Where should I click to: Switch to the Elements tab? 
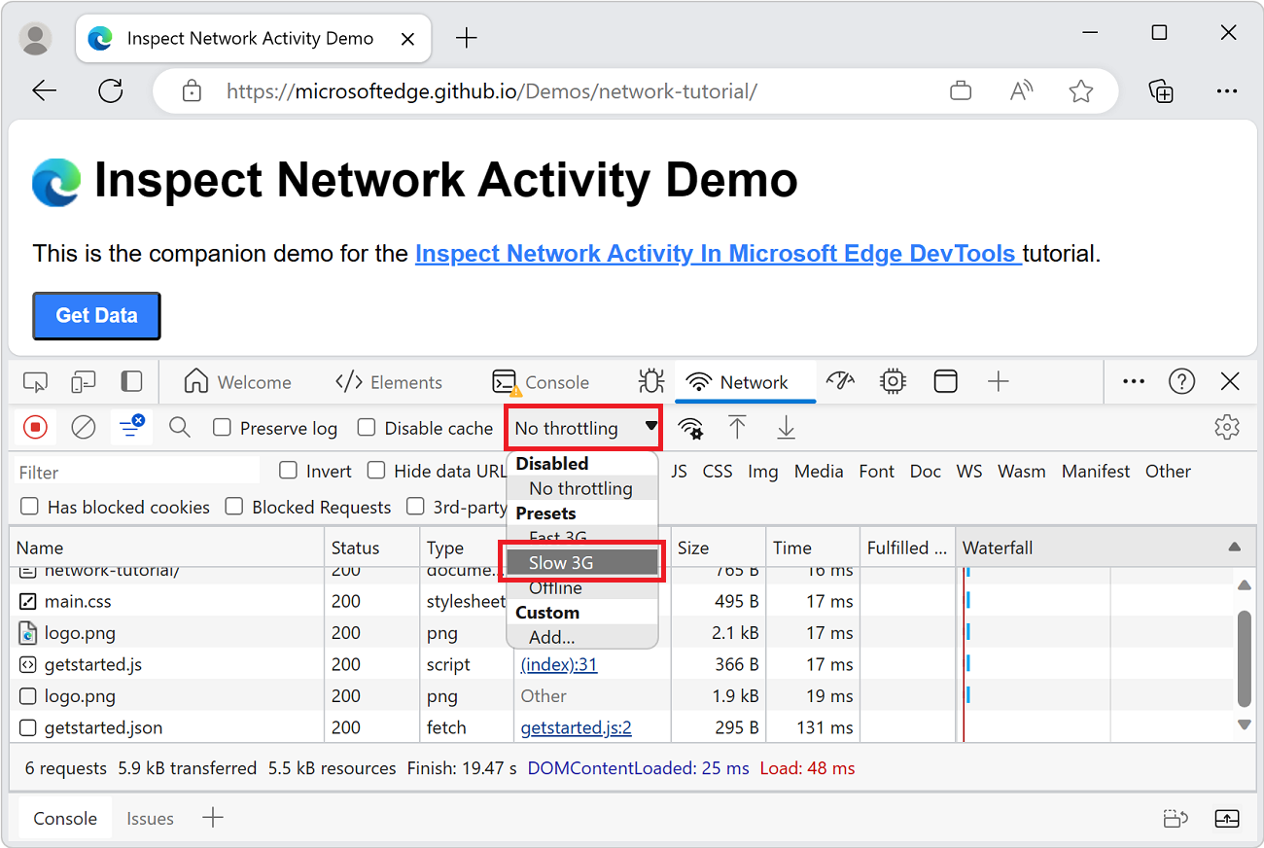point(389,382)
